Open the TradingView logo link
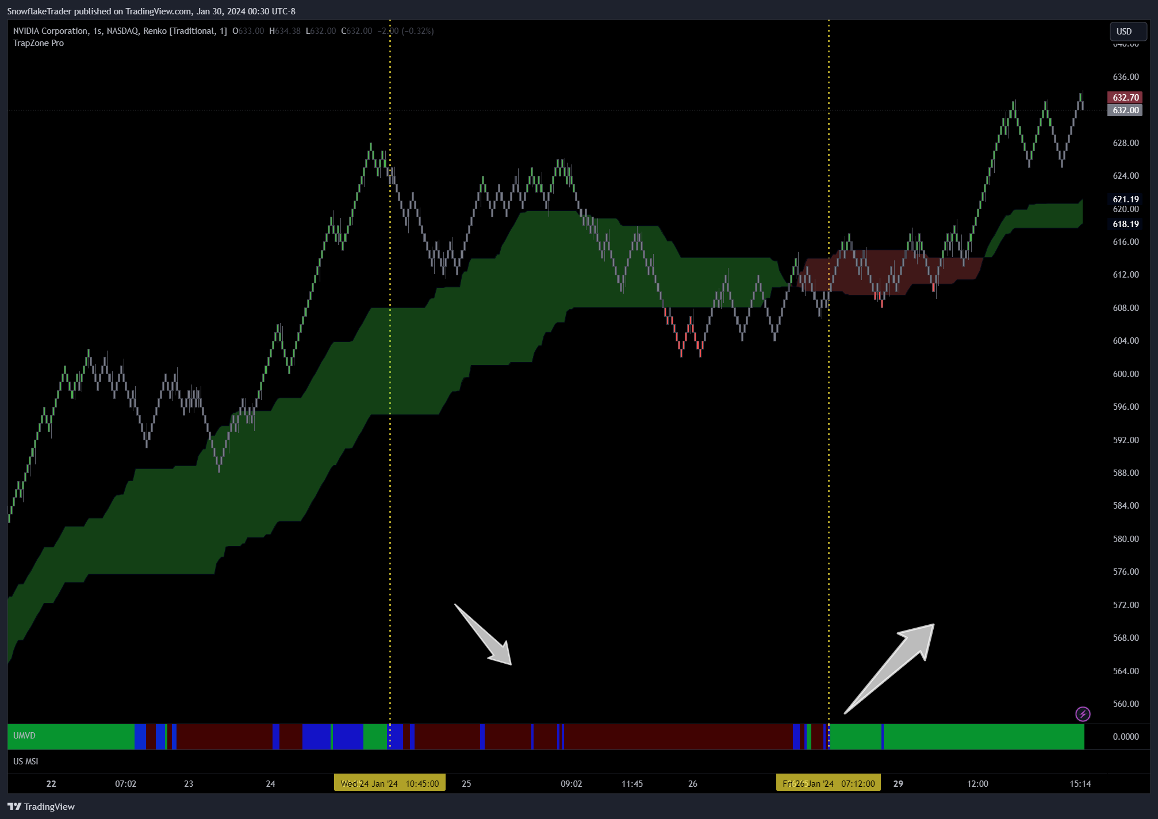The height and width of the screenshot is (819, 1158). pos(41,806)
